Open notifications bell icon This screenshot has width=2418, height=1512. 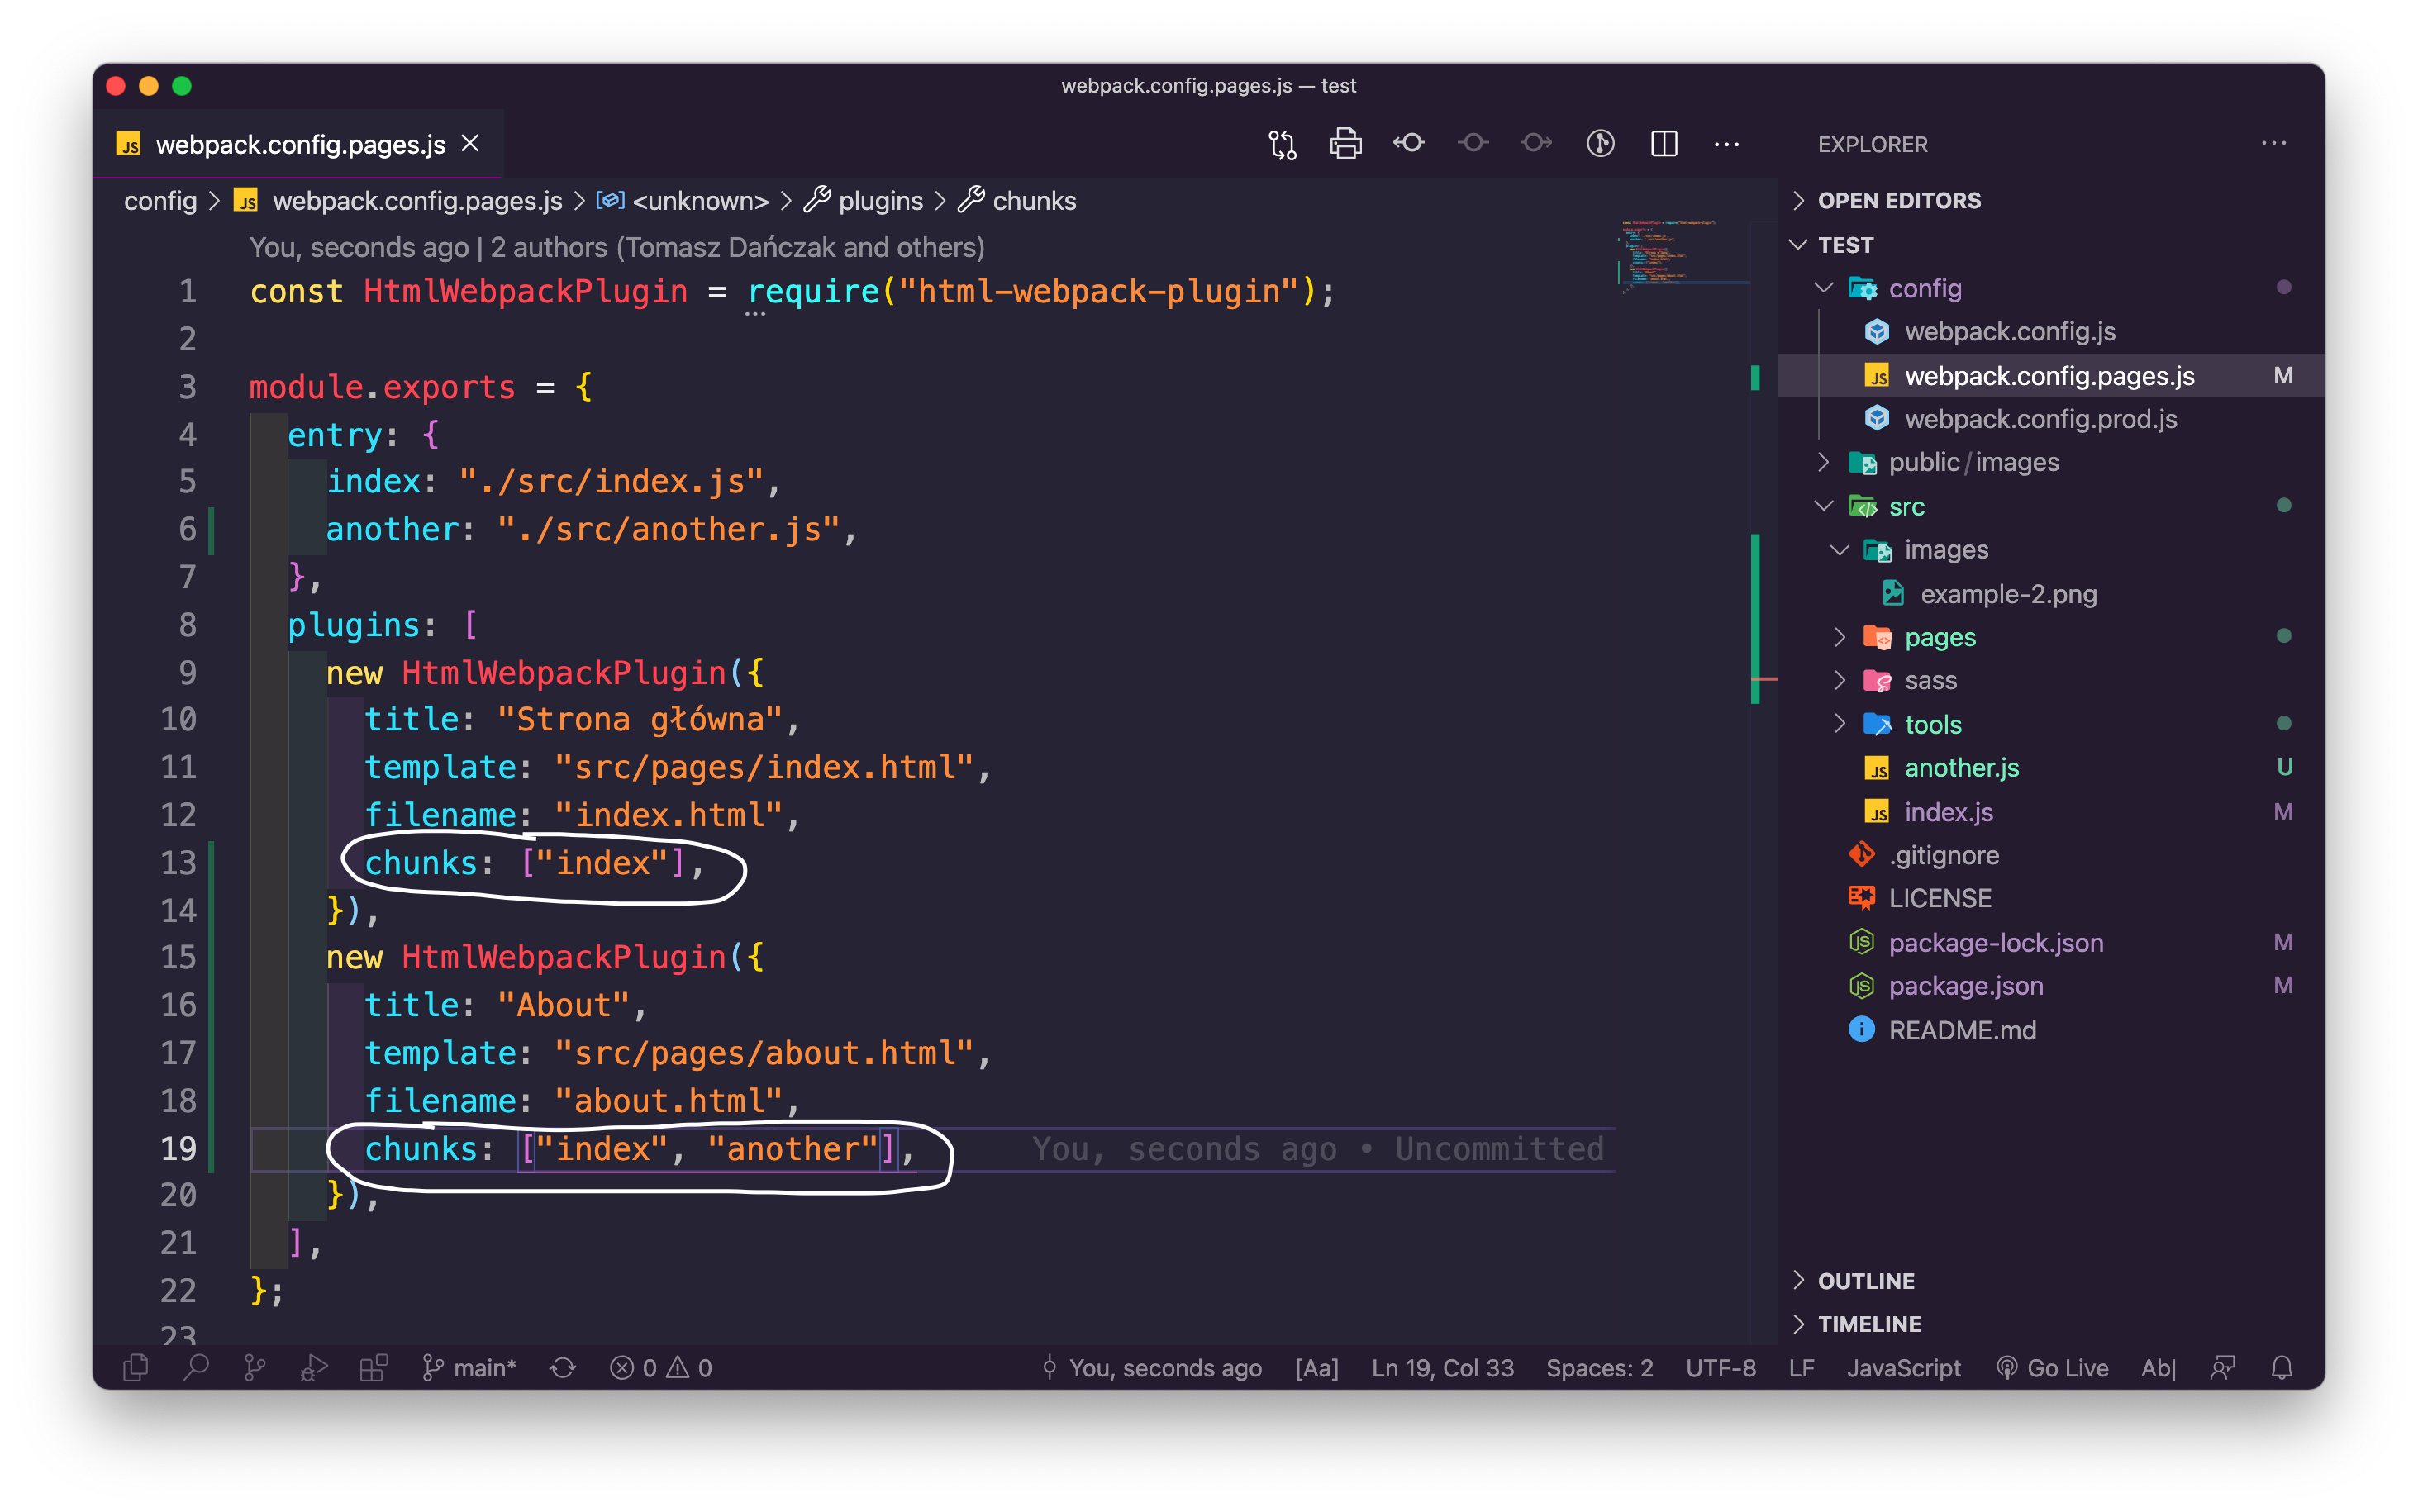click(x=2281, y=1367)
